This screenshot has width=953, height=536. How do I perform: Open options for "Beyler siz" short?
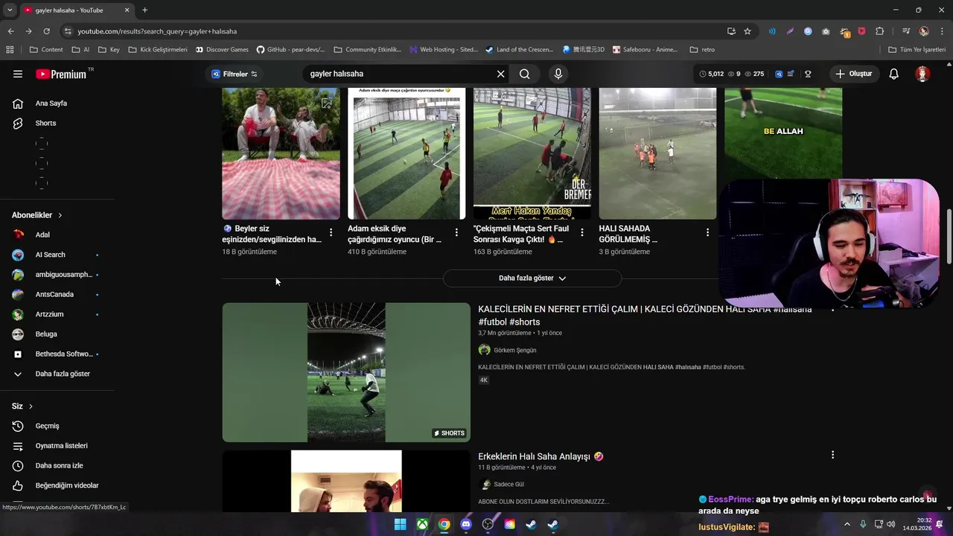[331, 233]
